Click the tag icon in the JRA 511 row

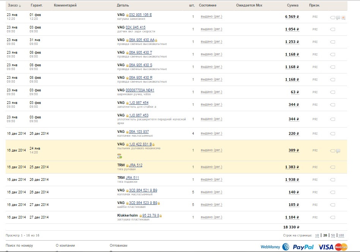point(332,180)
